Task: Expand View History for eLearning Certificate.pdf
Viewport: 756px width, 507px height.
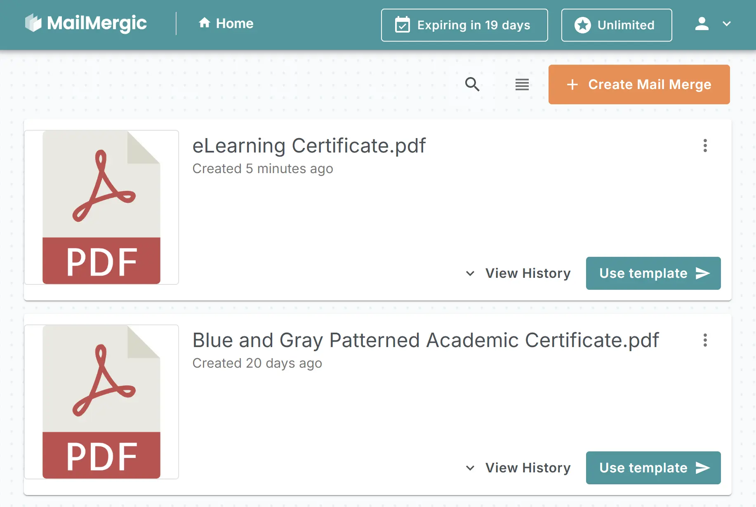Action: click(518, 273)
